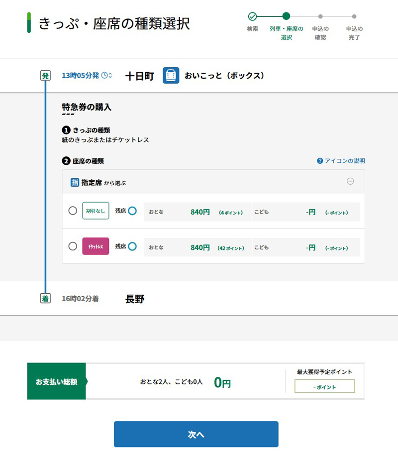398x465 pixels.
Task: Click the 次へ button
Action: 196,434
